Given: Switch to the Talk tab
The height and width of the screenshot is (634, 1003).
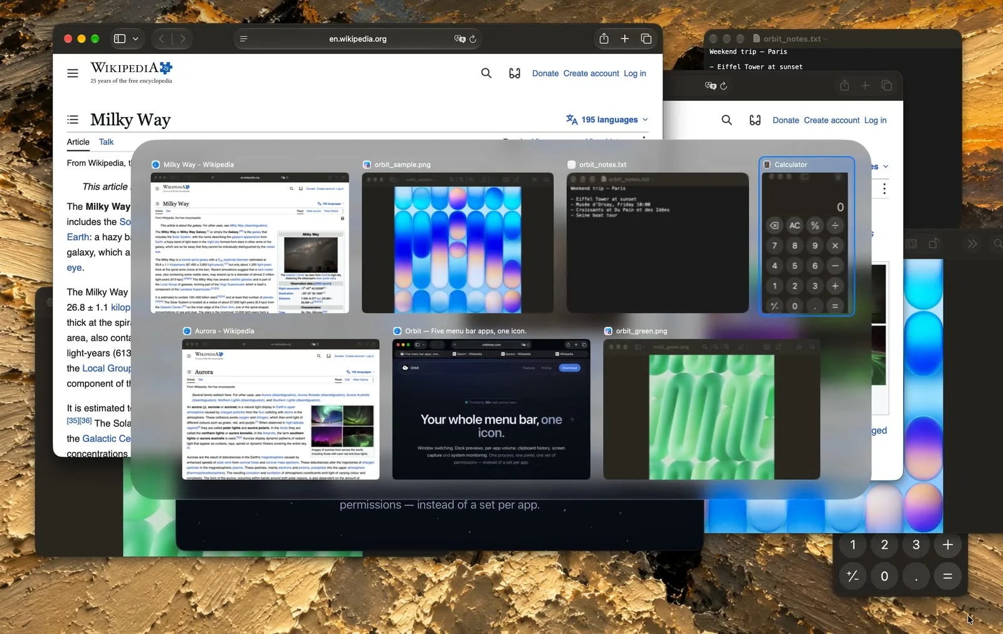Looking at the screenshot, I should [107, 142].
